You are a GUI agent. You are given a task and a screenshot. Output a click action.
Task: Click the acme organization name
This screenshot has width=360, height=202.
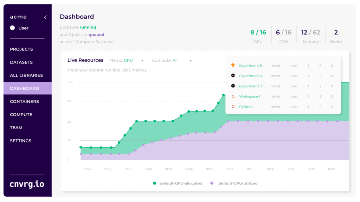point(18,17)
